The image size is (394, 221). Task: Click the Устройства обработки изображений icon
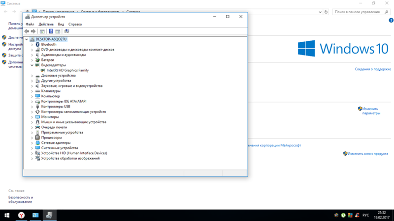point(37,158)
